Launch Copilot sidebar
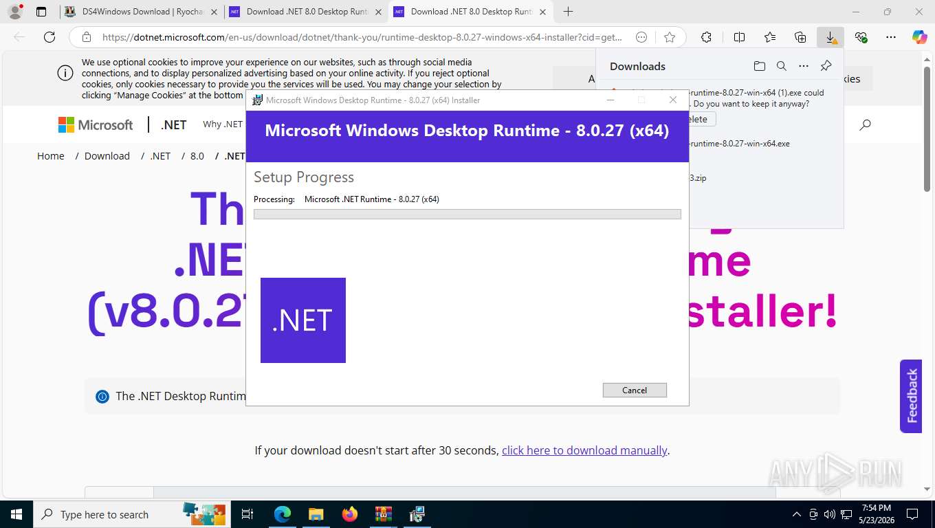935x528 pixels. 920,37
